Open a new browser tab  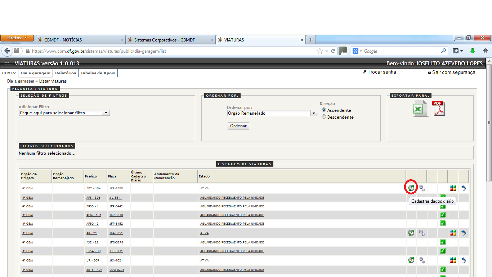[x=310, y=40]
